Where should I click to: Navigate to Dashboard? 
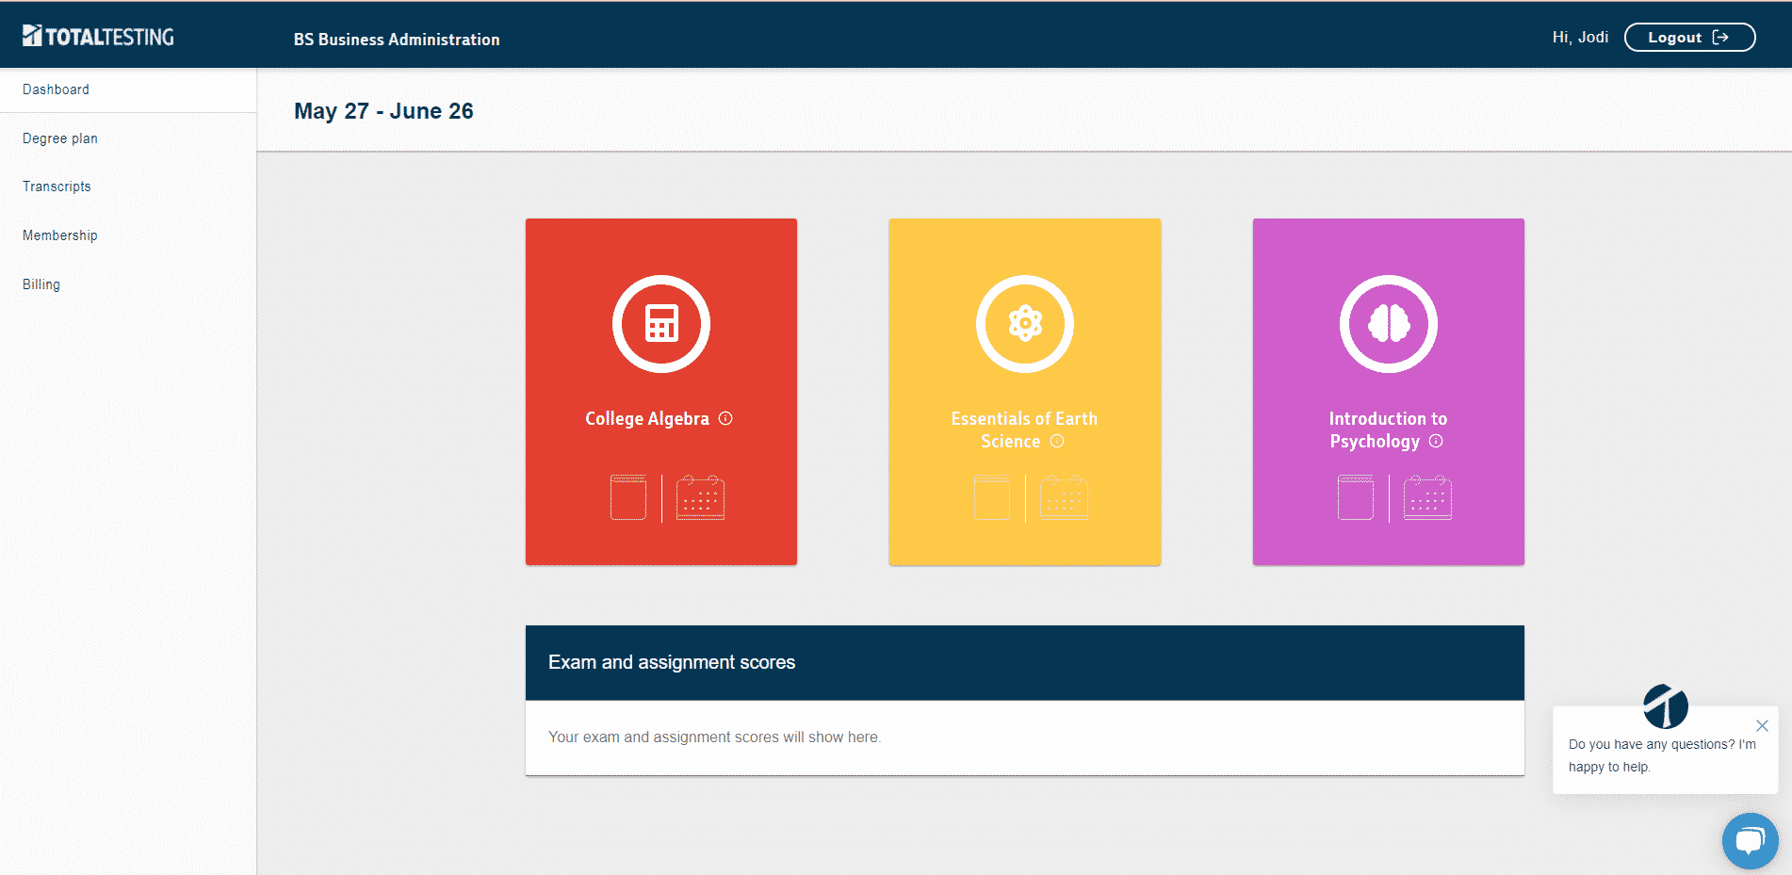[x=57, y=89]
